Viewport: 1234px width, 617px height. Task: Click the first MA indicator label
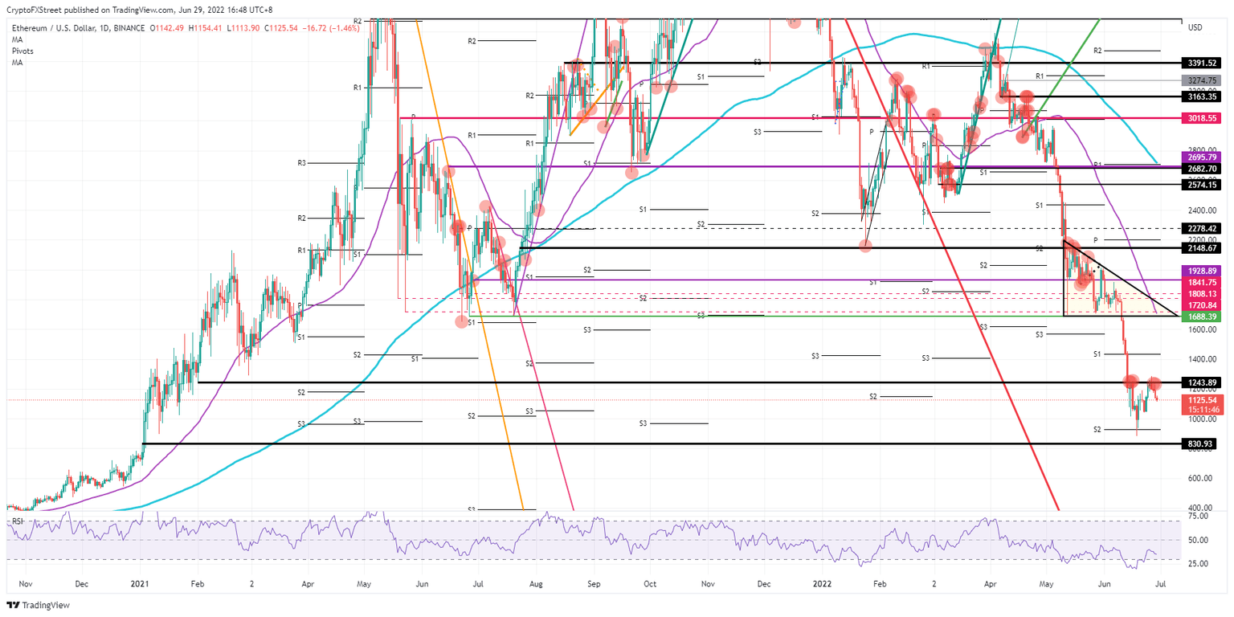click(17, 39)
